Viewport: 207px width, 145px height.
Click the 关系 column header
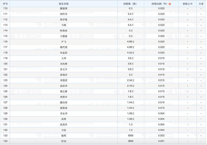click(201, 4)
